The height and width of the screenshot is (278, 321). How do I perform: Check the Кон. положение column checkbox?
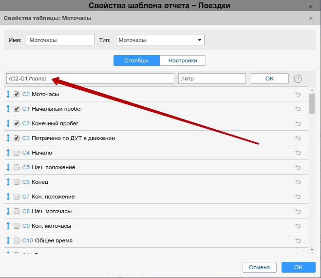pyautogui.click(x=17, y=197)
